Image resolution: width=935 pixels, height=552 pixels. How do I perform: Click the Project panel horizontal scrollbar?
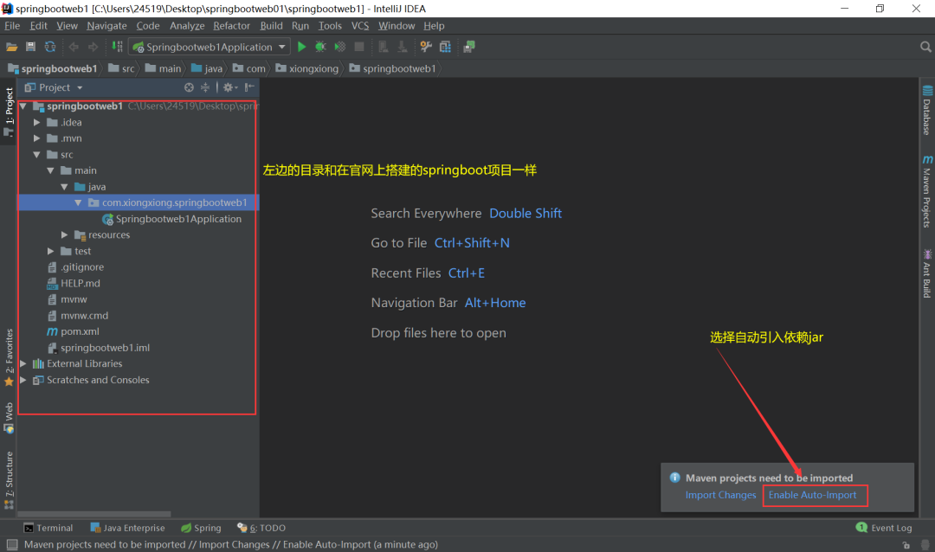pos(94,514)
